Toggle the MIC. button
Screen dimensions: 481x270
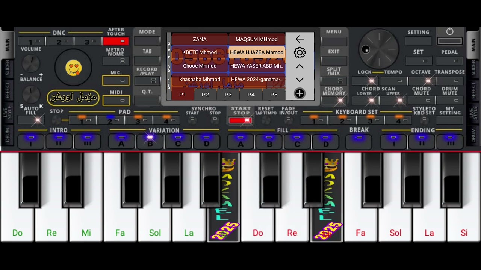[116, 80]
